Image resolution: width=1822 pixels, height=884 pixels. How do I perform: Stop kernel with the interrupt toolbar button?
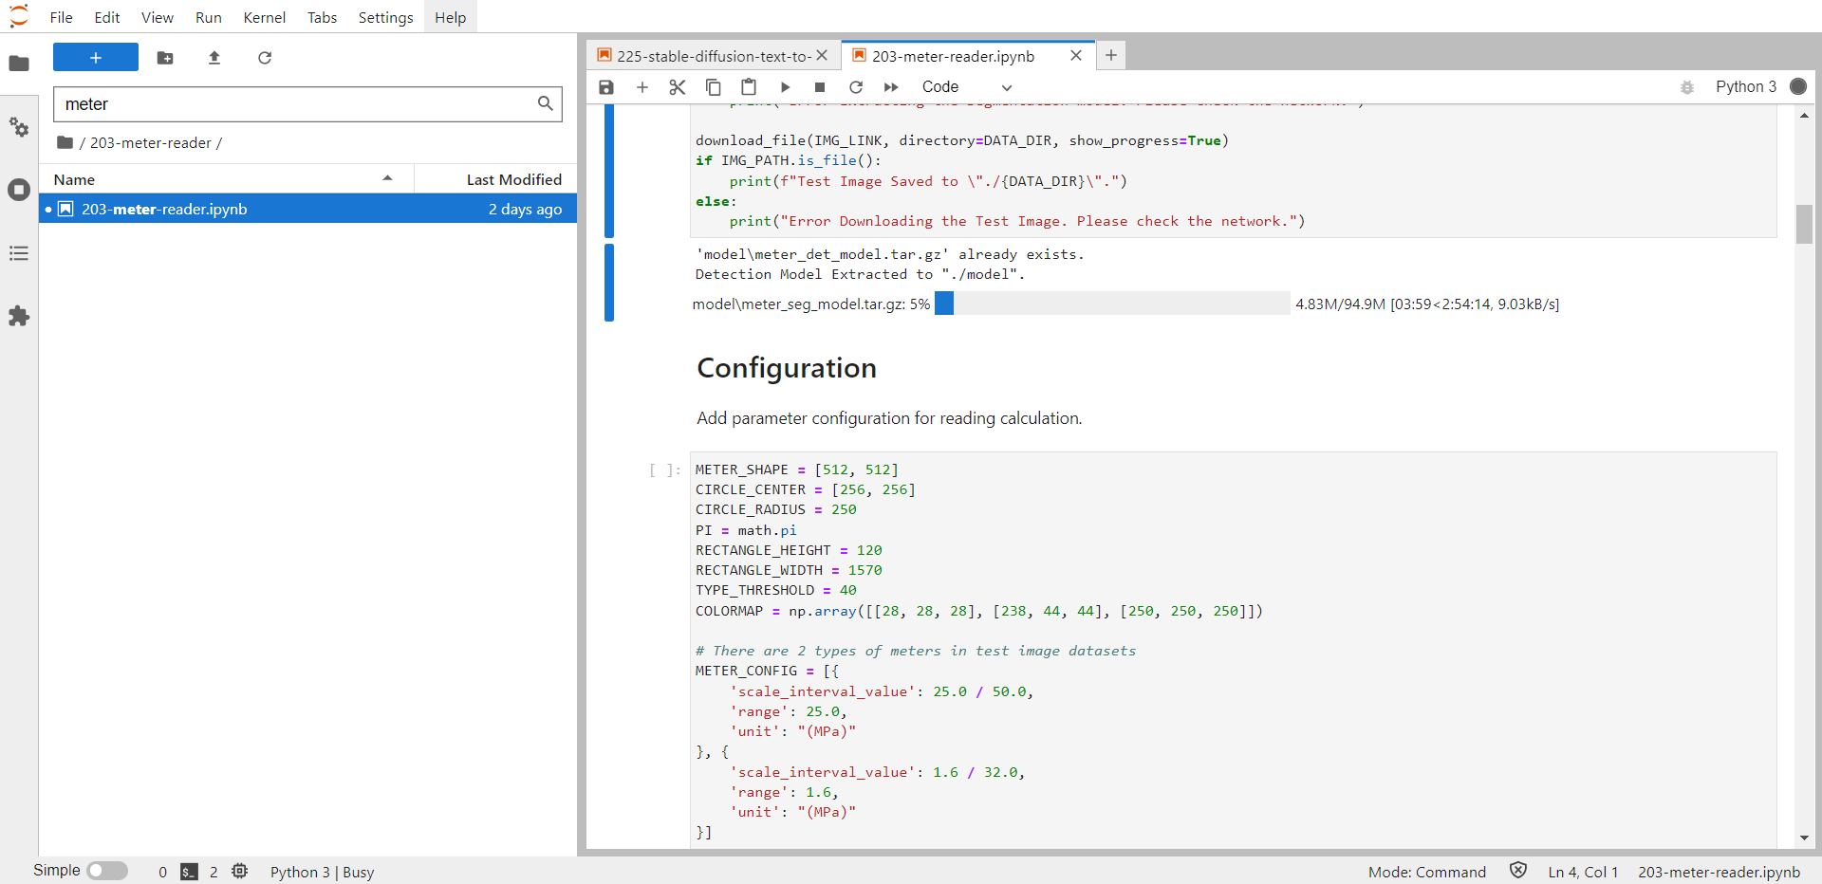pos(820,86)
